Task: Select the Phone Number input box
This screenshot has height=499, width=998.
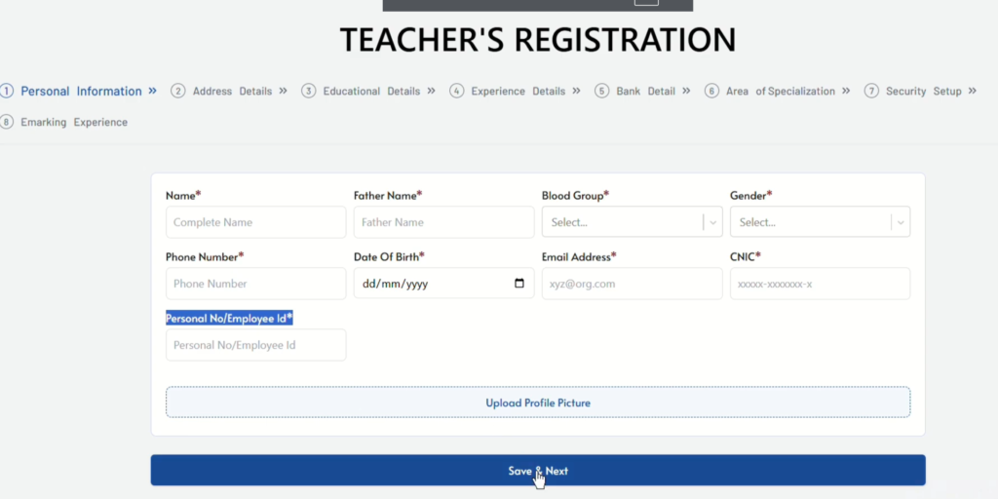Action: pyautogui.click(x=255, y=284)
